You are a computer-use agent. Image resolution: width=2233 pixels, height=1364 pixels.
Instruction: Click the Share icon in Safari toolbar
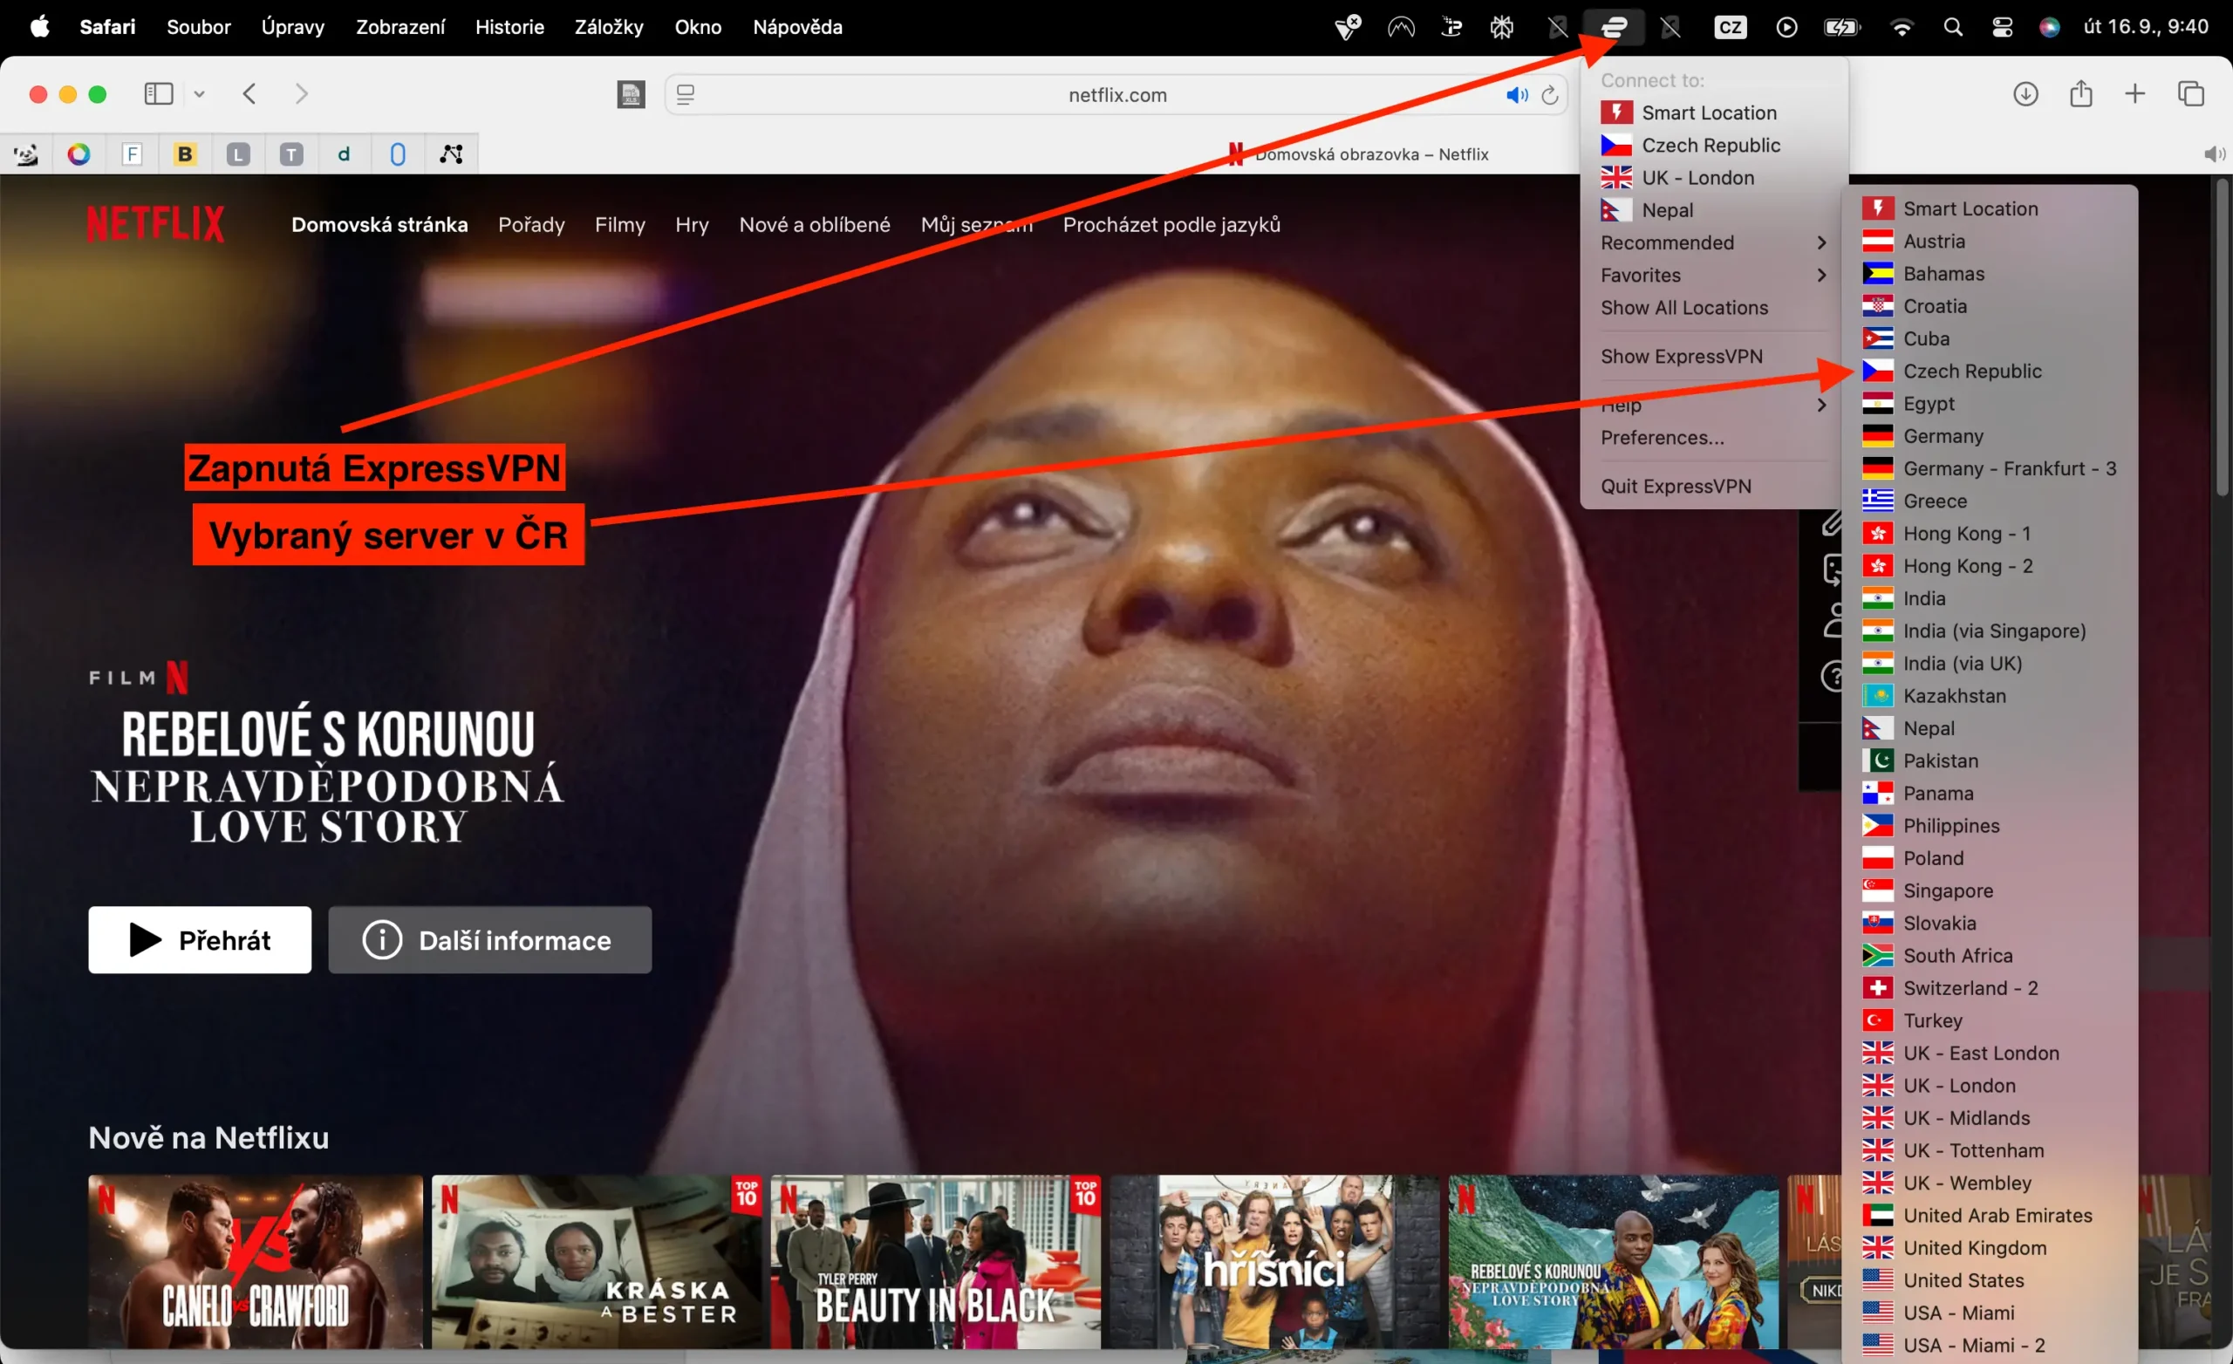[x=2080, y=93]
